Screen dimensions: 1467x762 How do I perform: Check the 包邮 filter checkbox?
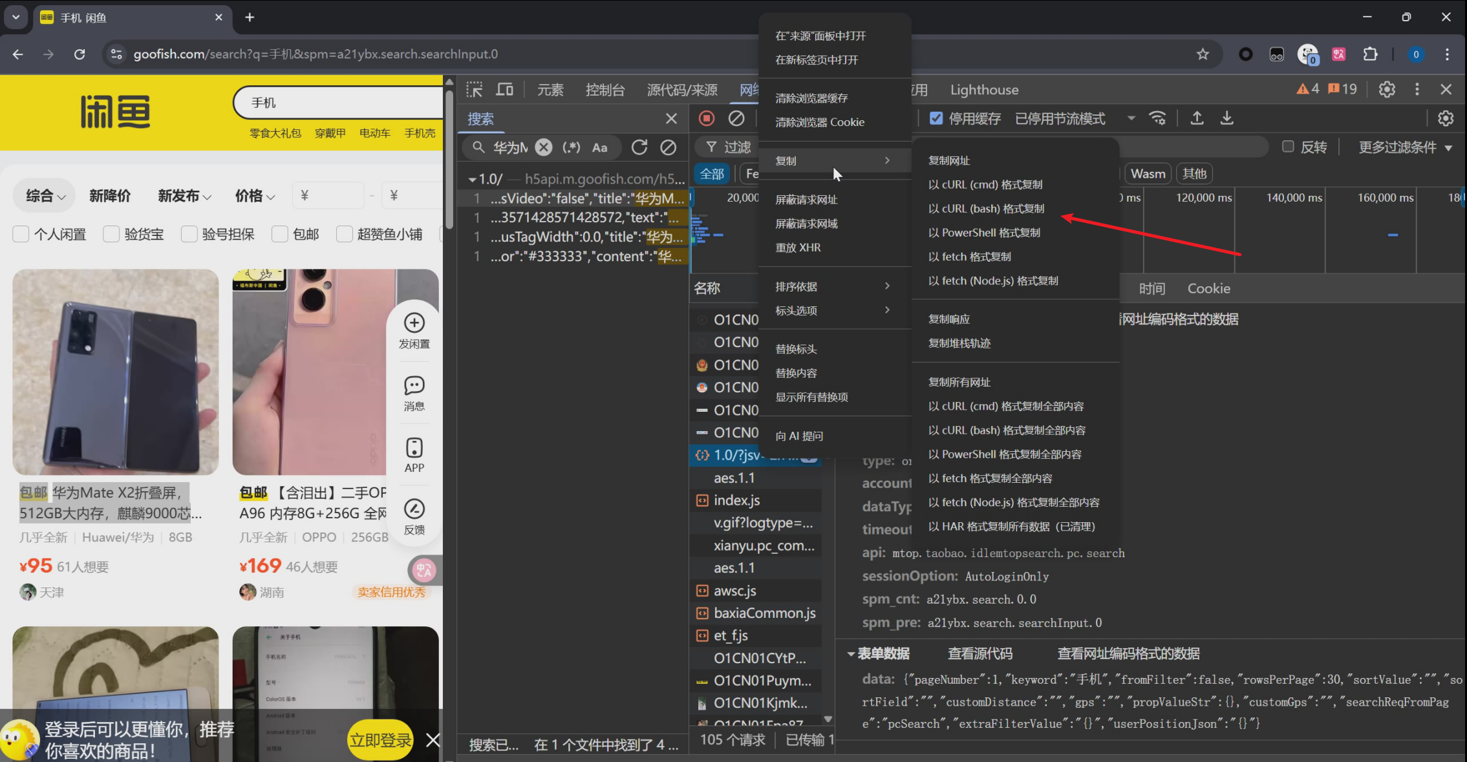pos(280,234)
